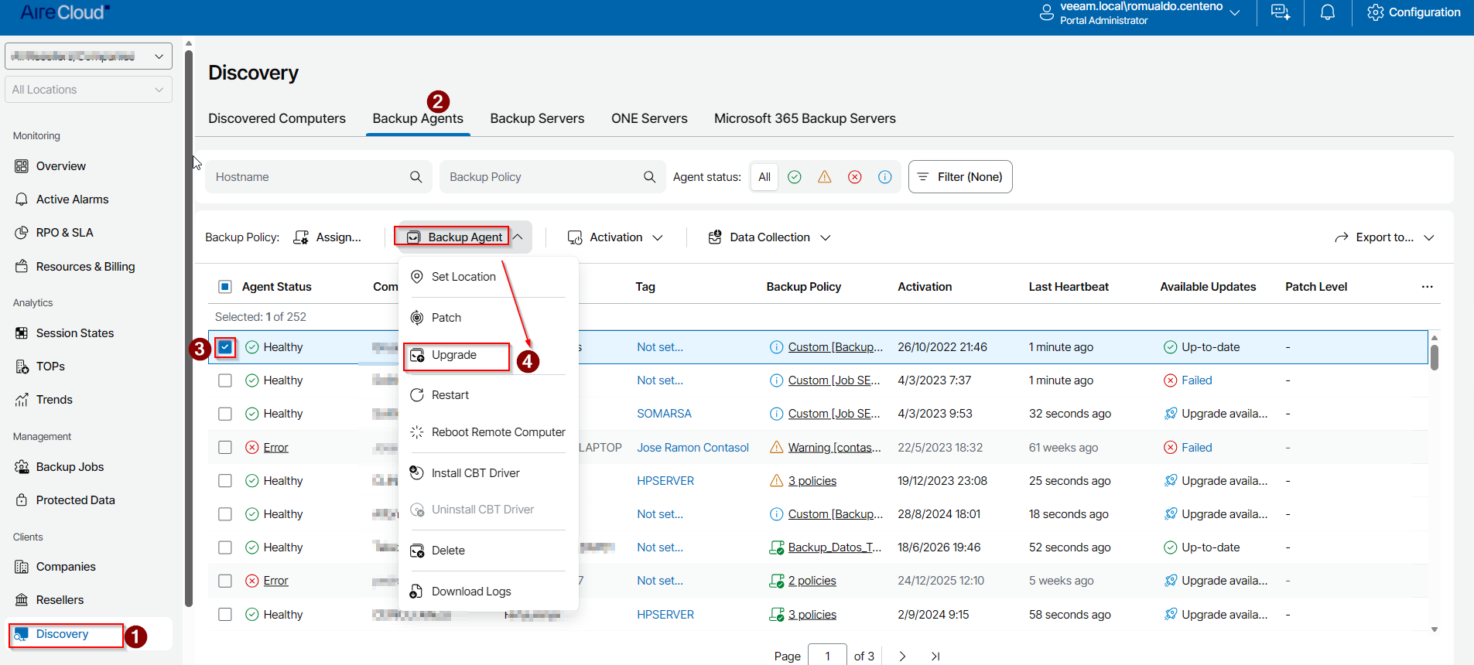
Task: Click the user account avatar icon
Action: coord(1046,12)
